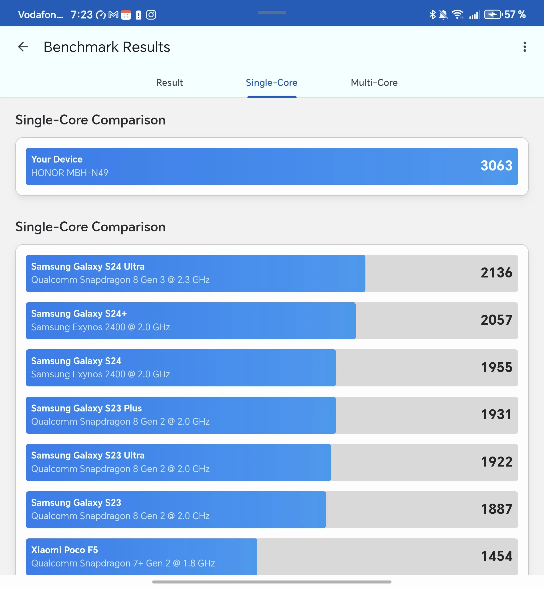Tap the calendar notification icon
The height and width of the screenshot is (589, 544).
126,15
